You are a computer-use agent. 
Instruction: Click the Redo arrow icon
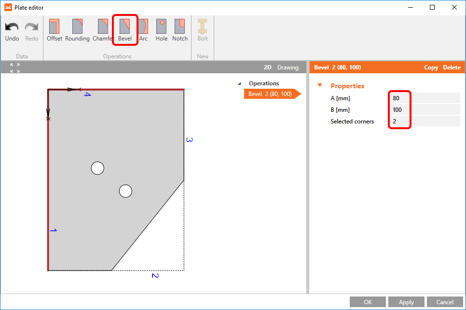[x=31, y=27]
